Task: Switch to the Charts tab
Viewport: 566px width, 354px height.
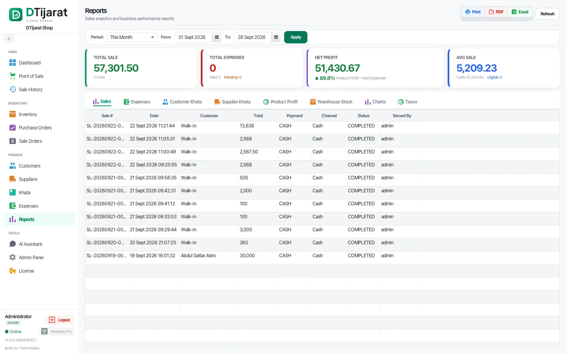Action: pos(375,102)
